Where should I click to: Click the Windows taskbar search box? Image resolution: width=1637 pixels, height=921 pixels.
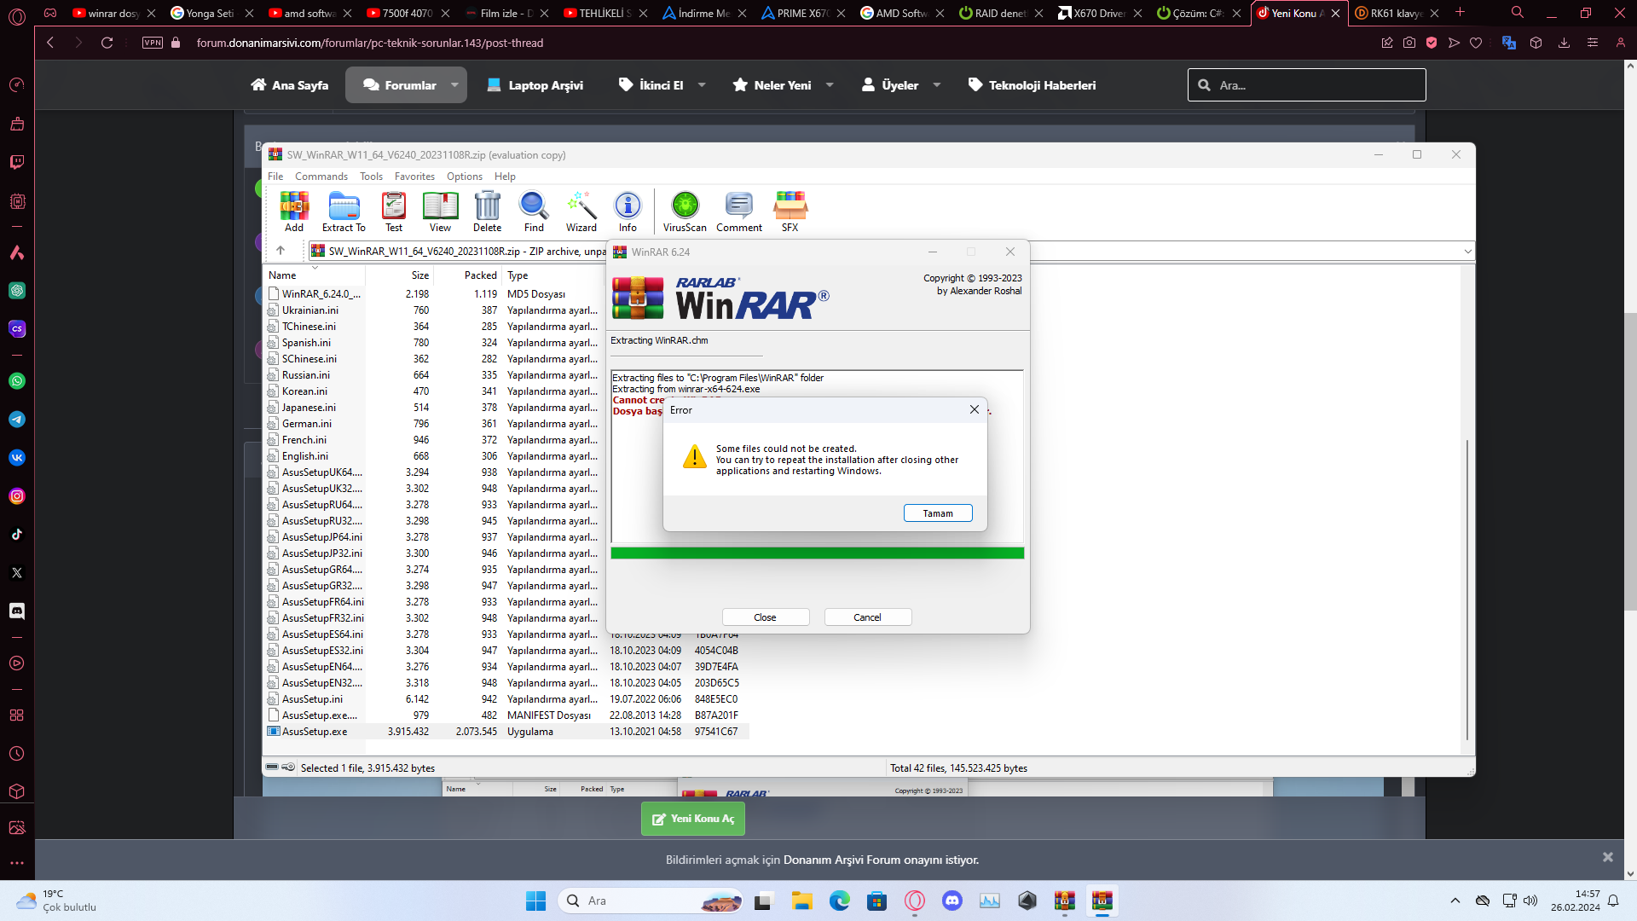(x=651, y=901)
